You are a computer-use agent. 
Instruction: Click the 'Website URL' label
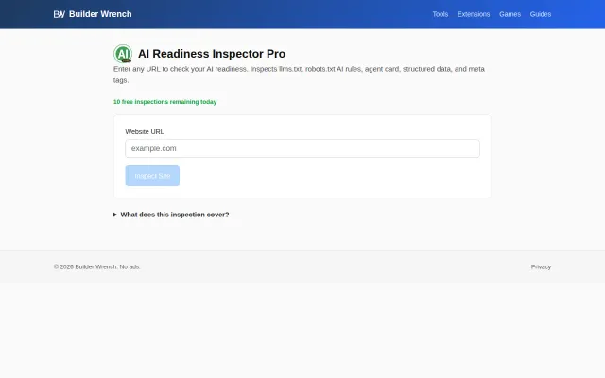(x=145, y=132)
